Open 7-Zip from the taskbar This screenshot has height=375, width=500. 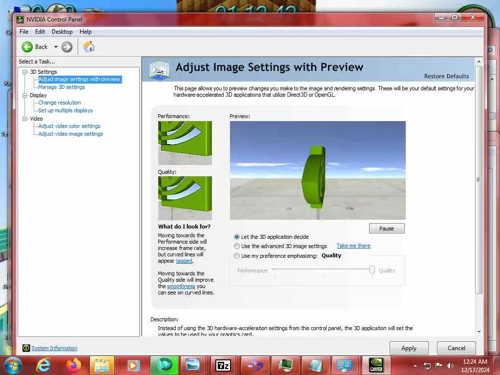[223, 365]
